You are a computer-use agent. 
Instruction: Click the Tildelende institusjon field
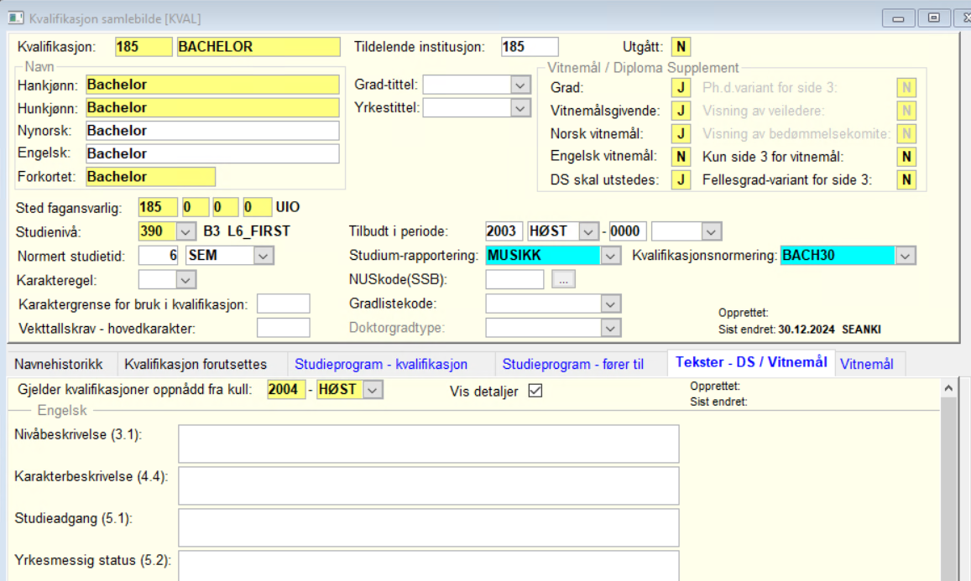click(x=530, y=47)
